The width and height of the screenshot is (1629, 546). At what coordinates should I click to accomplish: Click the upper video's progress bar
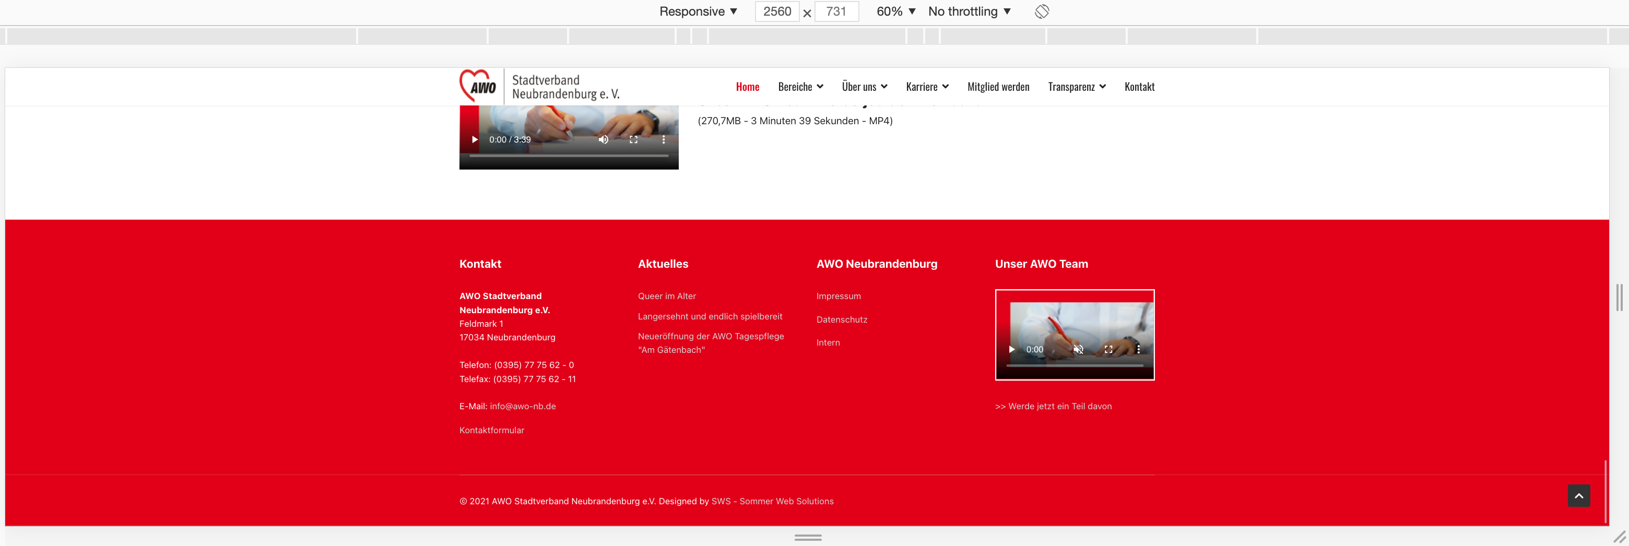[x=568, y=156]
